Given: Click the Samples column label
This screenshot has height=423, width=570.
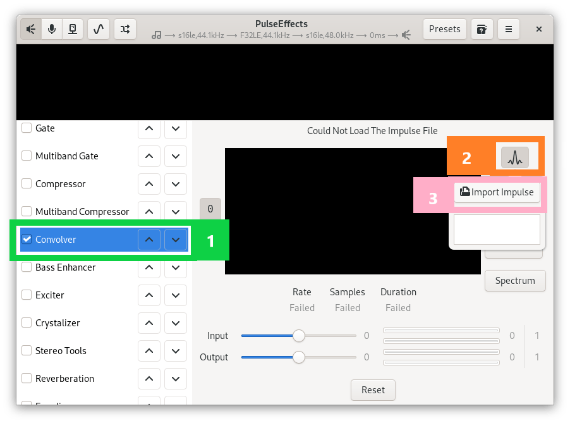Looking at the screenshot, I should (347, 292).
